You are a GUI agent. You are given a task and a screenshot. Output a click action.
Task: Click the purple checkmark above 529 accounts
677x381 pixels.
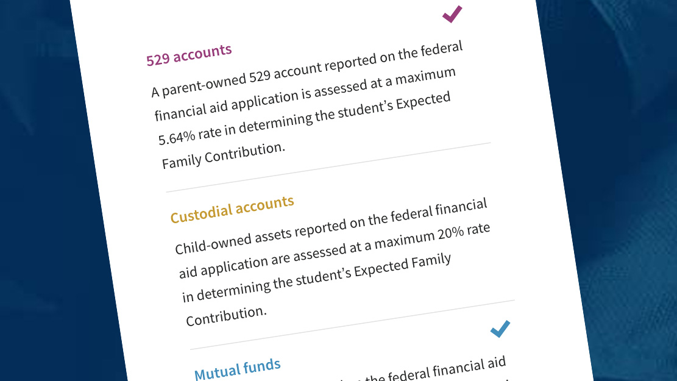click(452, 13)
